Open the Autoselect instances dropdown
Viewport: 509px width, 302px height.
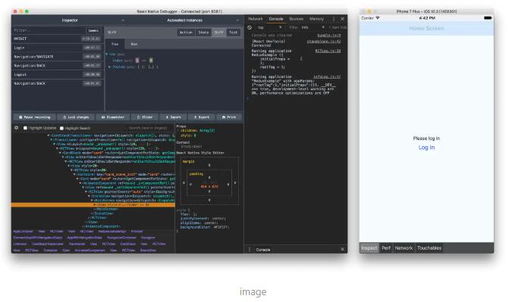click(237, 20)
